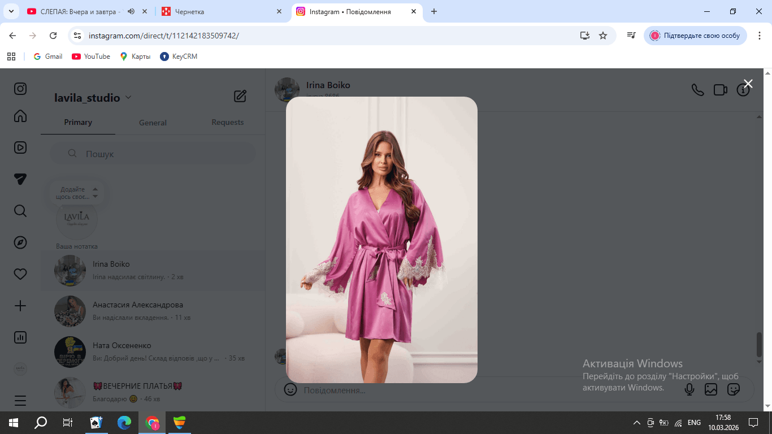772x434 pixels.
Task: Open the KeyCRM bookmark
Action: tap(179, 57)
